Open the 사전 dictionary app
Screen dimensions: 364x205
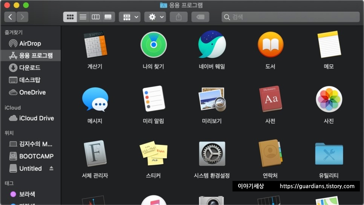(271, 99)
